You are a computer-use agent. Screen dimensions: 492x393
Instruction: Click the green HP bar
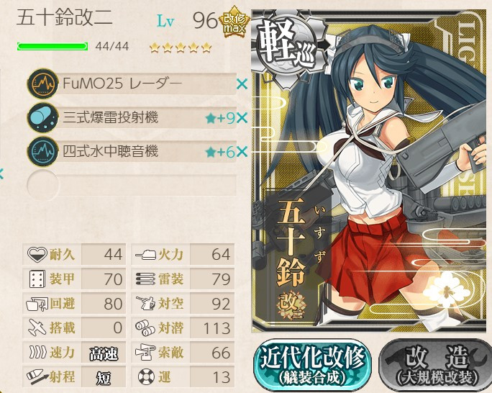(53, 47)
